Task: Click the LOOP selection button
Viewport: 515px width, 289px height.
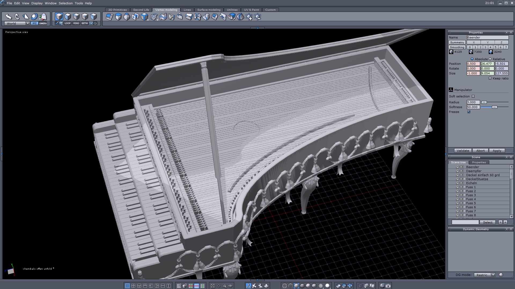Action: pyautogui.click(x=67, y=23)
